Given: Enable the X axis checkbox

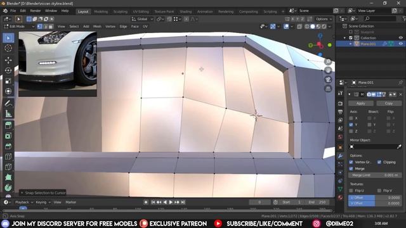Looking at the screenshot, I should pos(351,118).
